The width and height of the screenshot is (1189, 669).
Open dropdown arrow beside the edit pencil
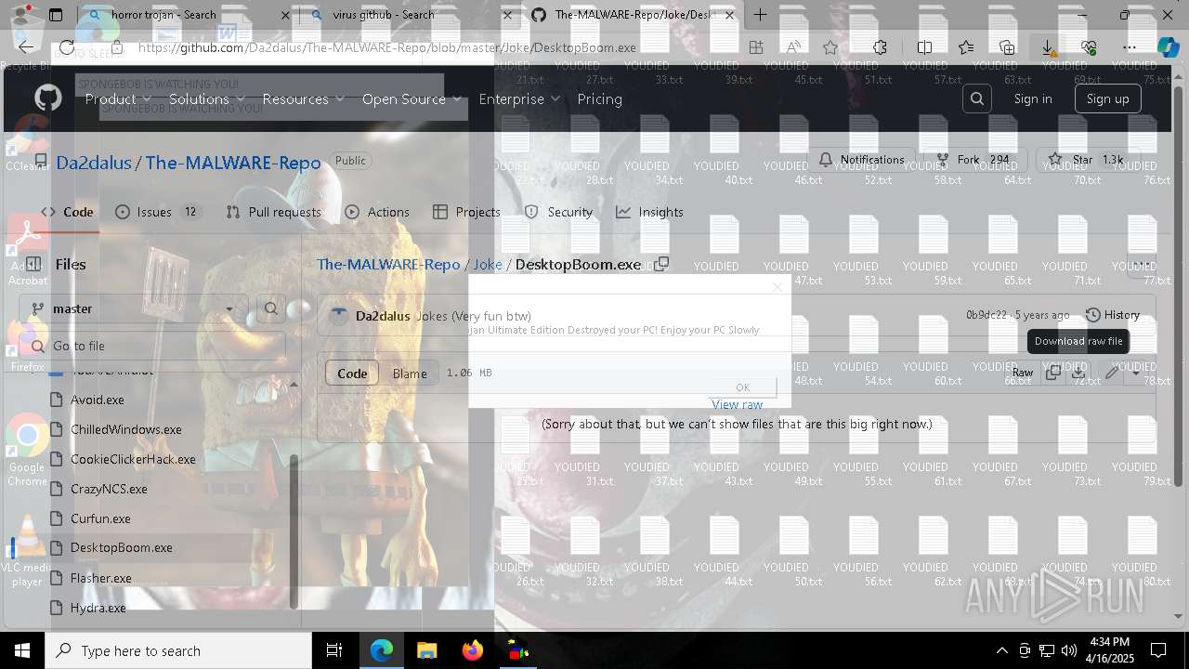1137,373
